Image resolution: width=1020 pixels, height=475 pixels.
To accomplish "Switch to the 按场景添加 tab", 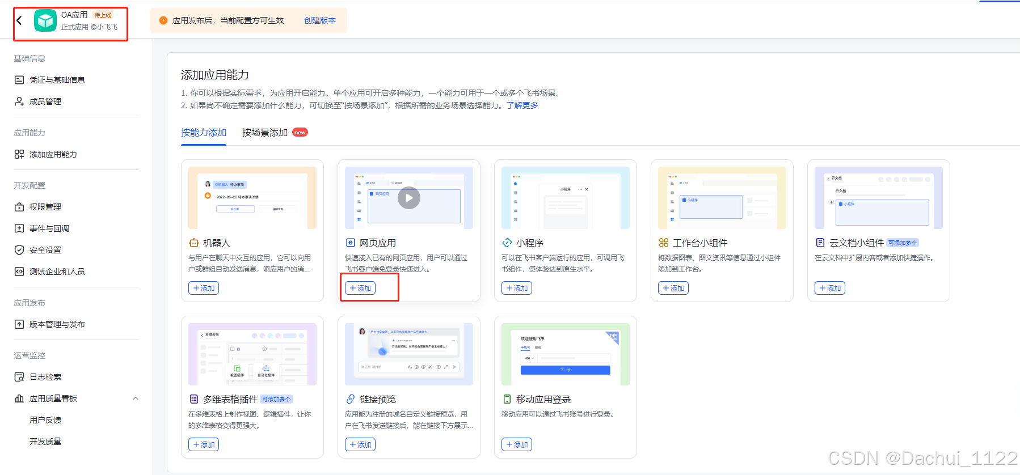I will coord(265,133).
